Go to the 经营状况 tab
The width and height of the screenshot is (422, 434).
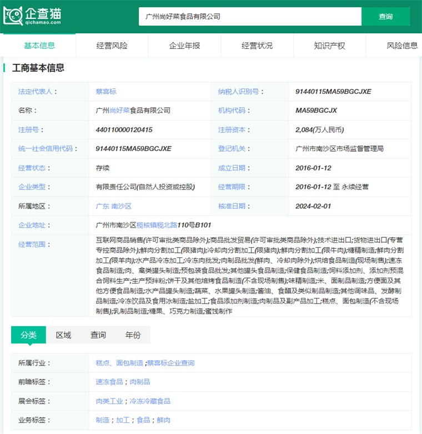point(257,46)
